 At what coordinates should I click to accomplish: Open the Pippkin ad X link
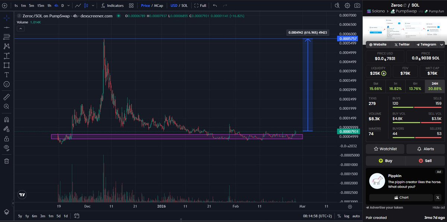tap(438, 197)
